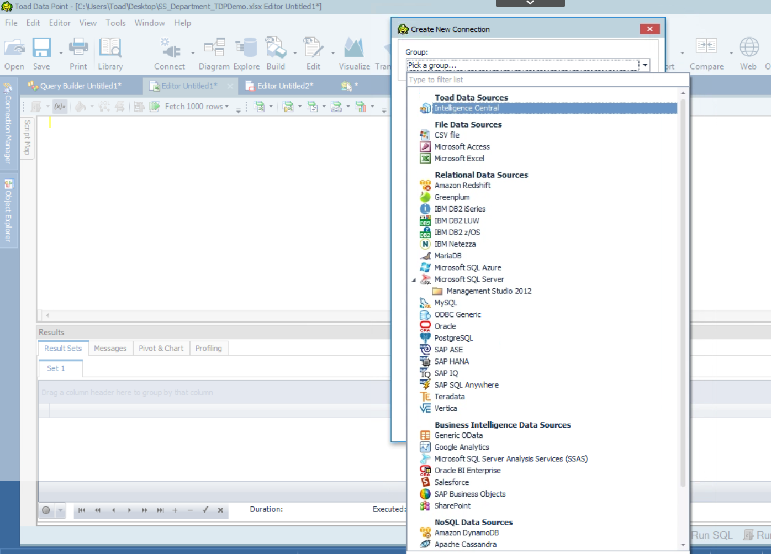Image resolution: width=771 pixels, height=554 pixels.
Task: Select IBM DB2 iSeries
Action: pos(460,209)
